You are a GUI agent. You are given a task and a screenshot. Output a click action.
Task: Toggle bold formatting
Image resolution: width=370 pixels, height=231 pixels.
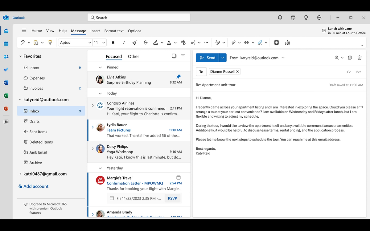[113, 43]
